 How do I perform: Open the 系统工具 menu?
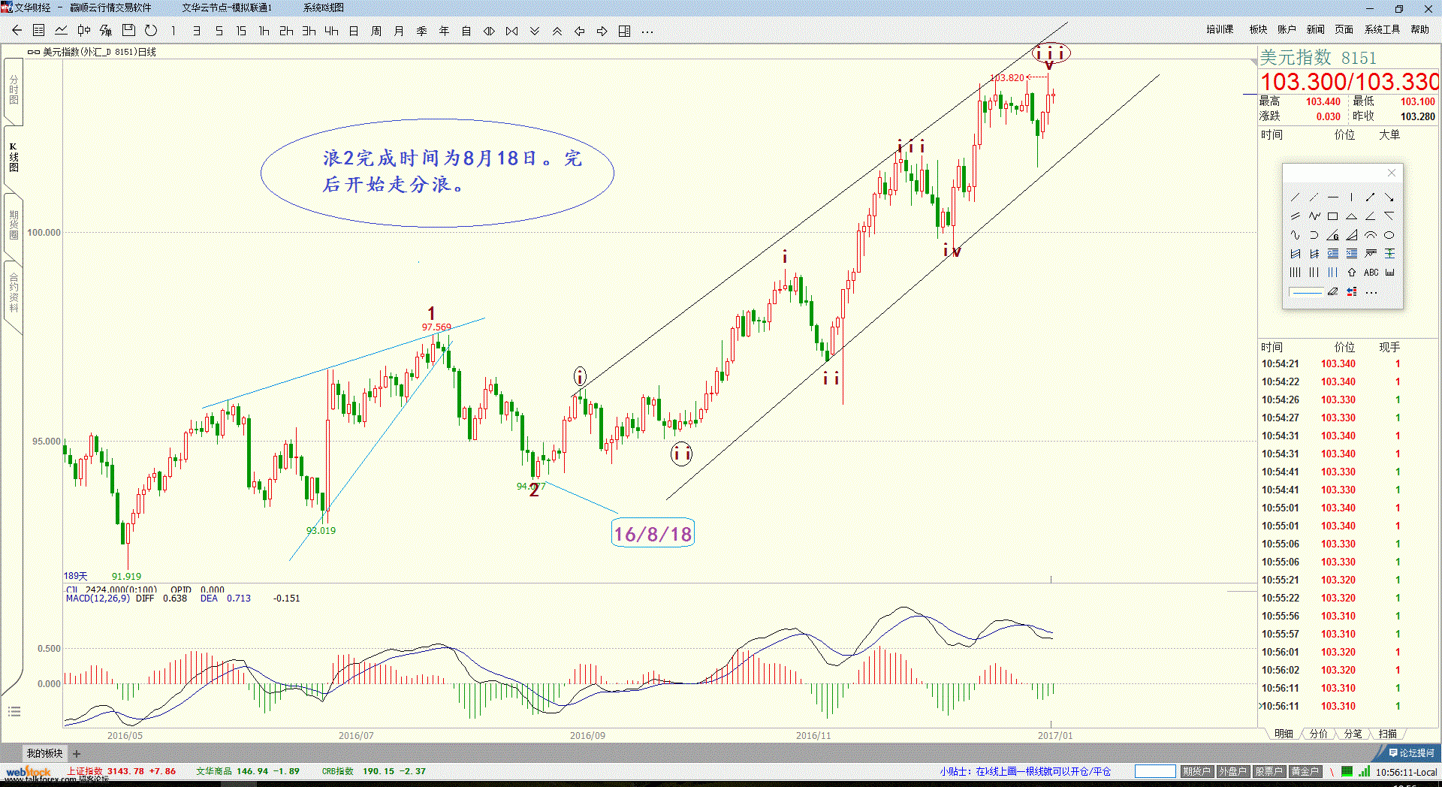click(1382, 29)
